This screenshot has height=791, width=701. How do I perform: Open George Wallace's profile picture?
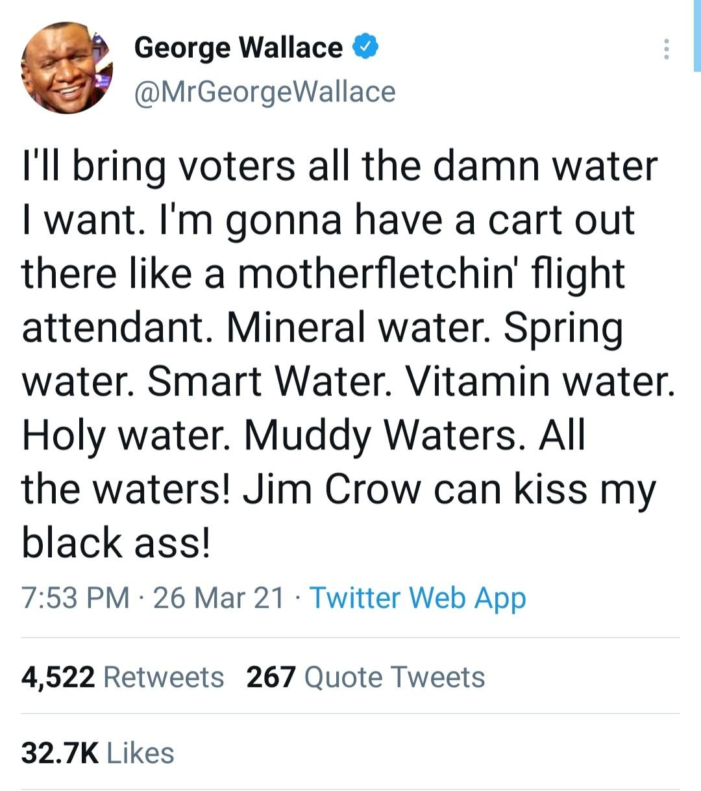[67, 68]
